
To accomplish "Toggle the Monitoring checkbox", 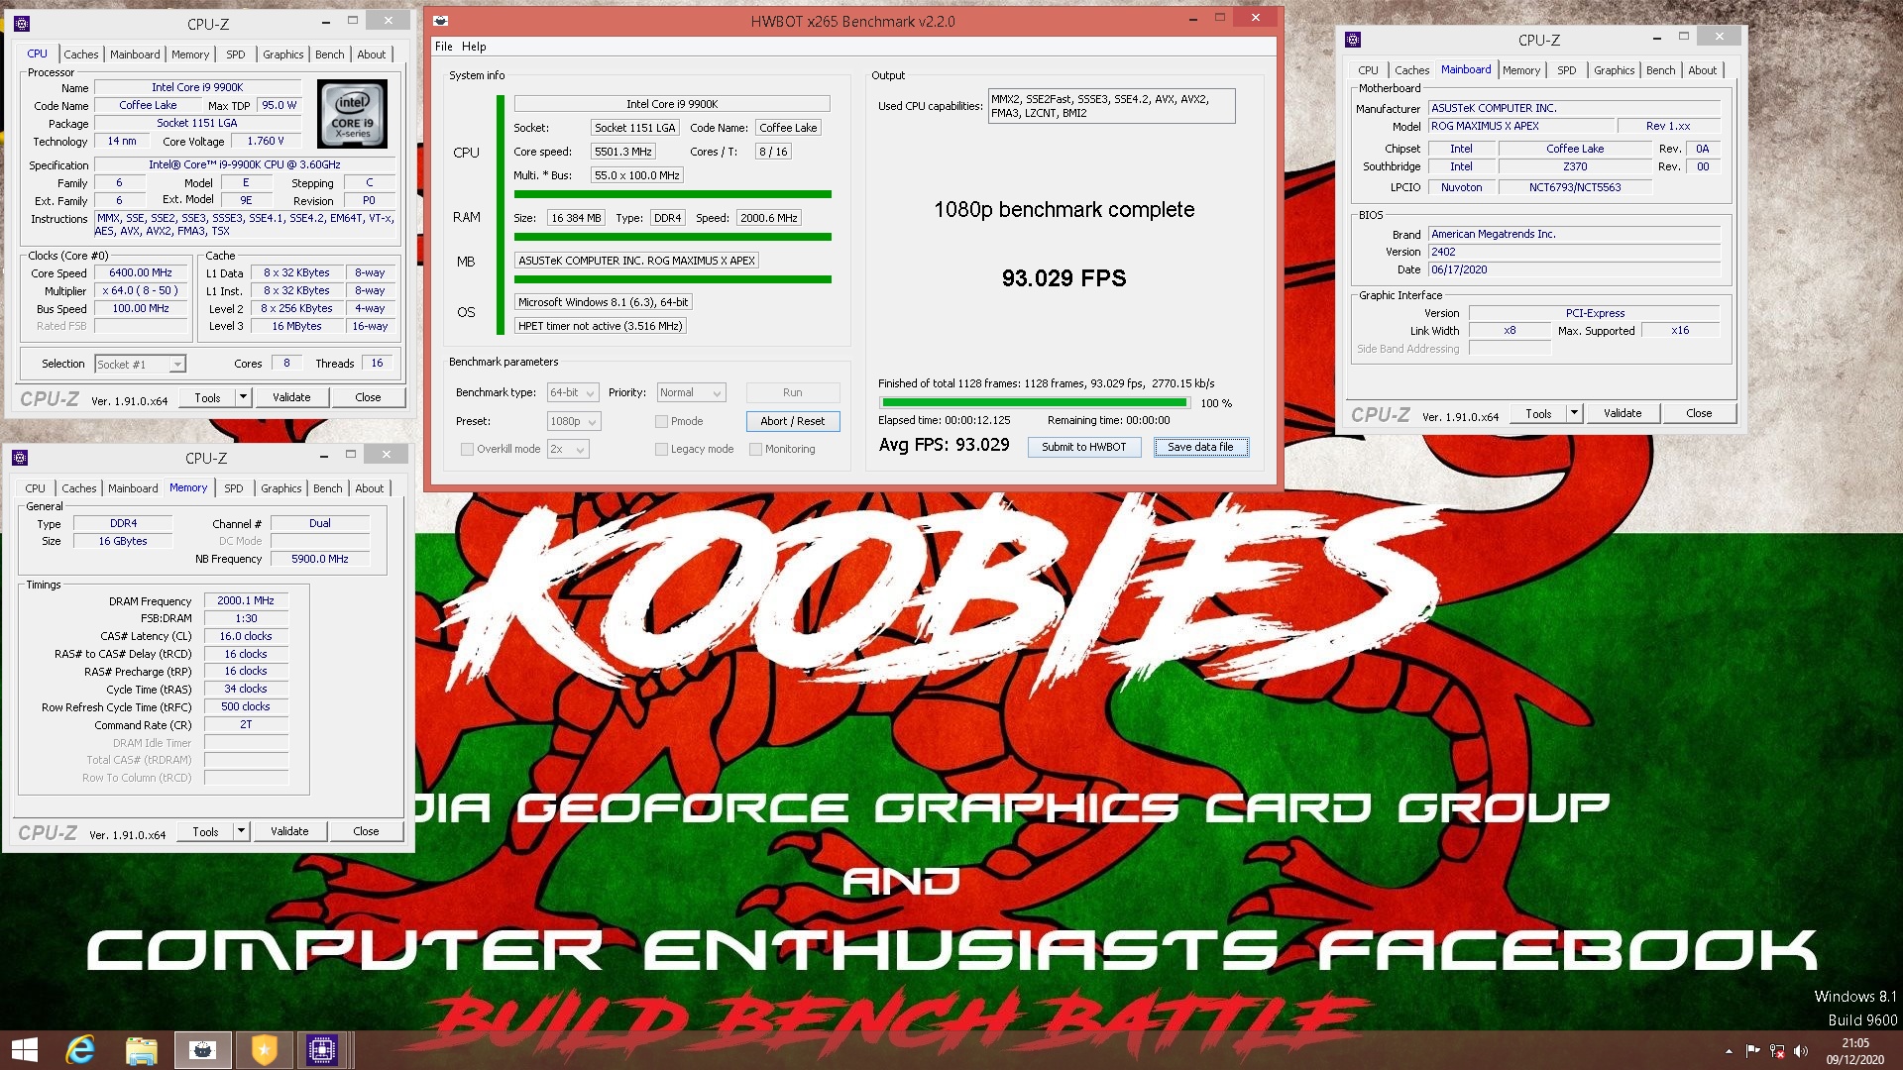I will (755, 449).
